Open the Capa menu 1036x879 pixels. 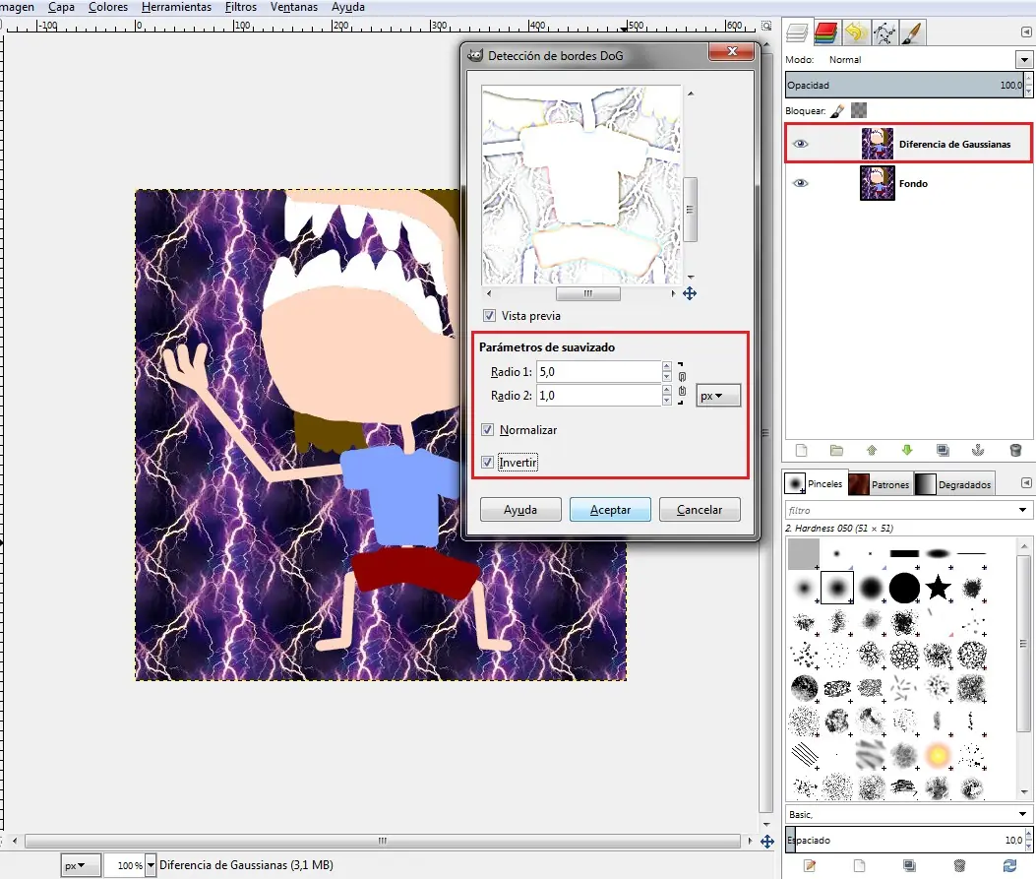pos(61,7)
